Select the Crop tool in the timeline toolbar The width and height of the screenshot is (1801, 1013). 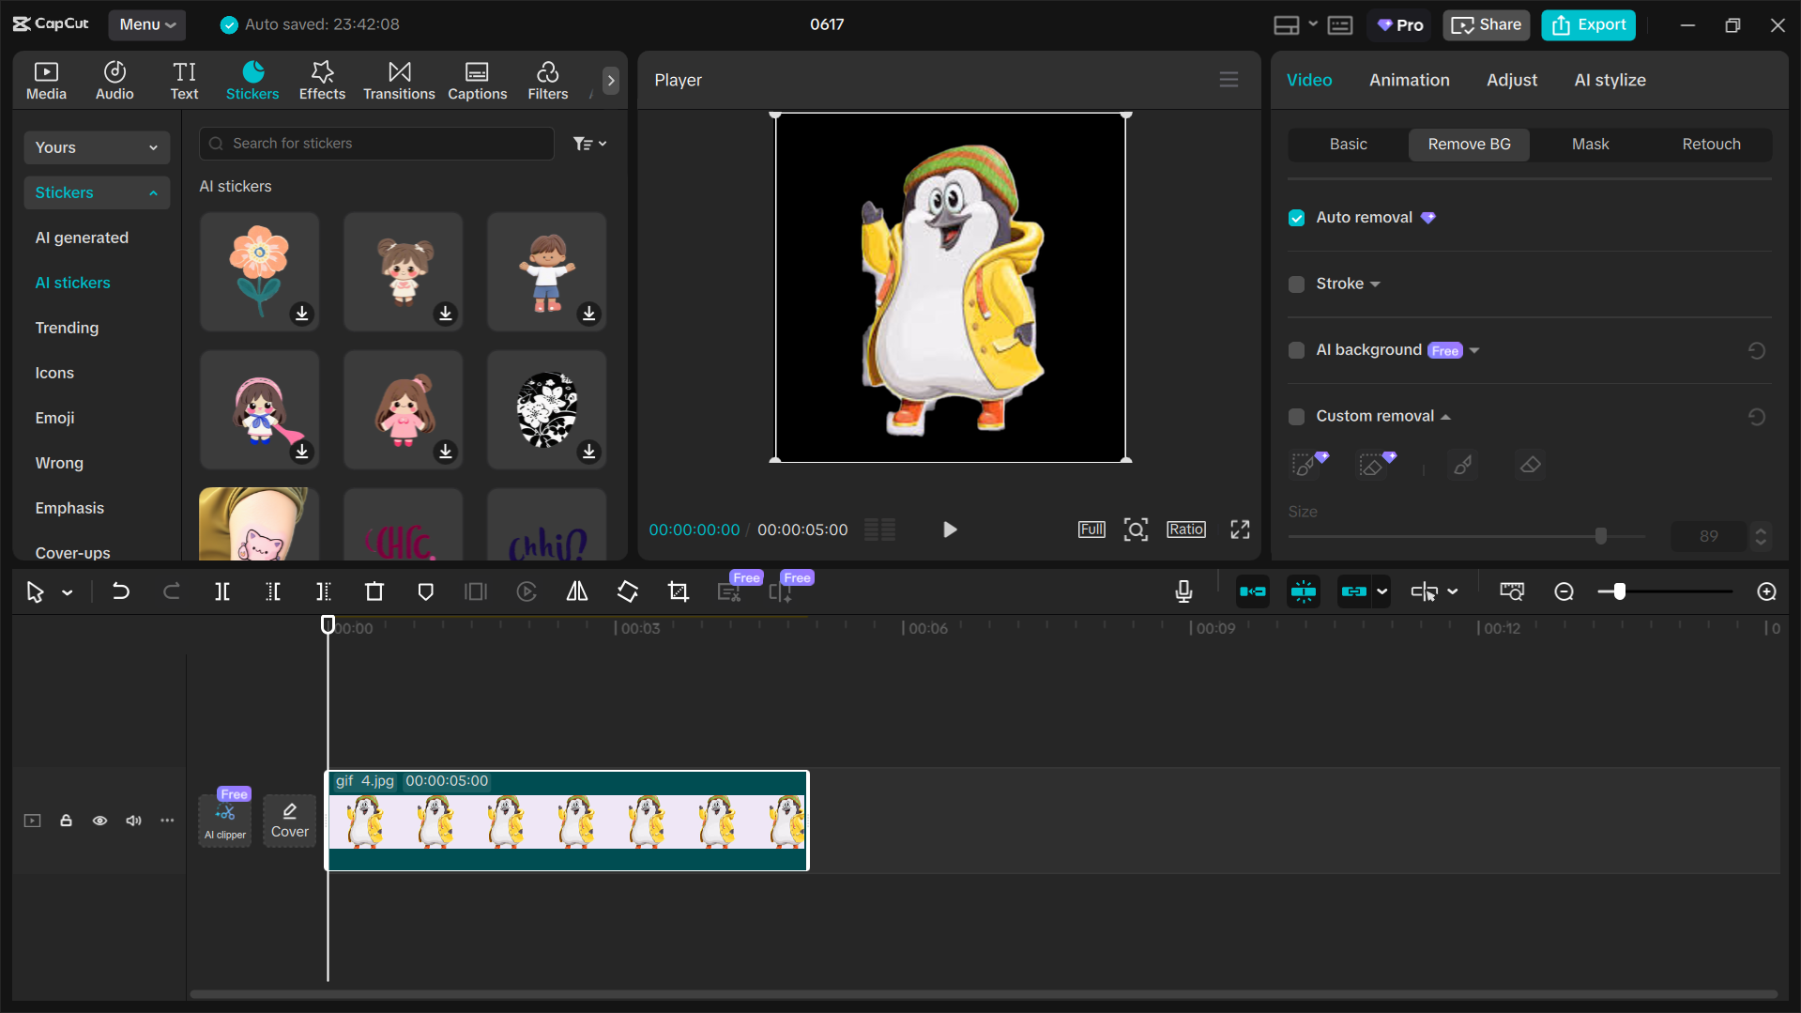pyautogui.click(x=678, y=591)
